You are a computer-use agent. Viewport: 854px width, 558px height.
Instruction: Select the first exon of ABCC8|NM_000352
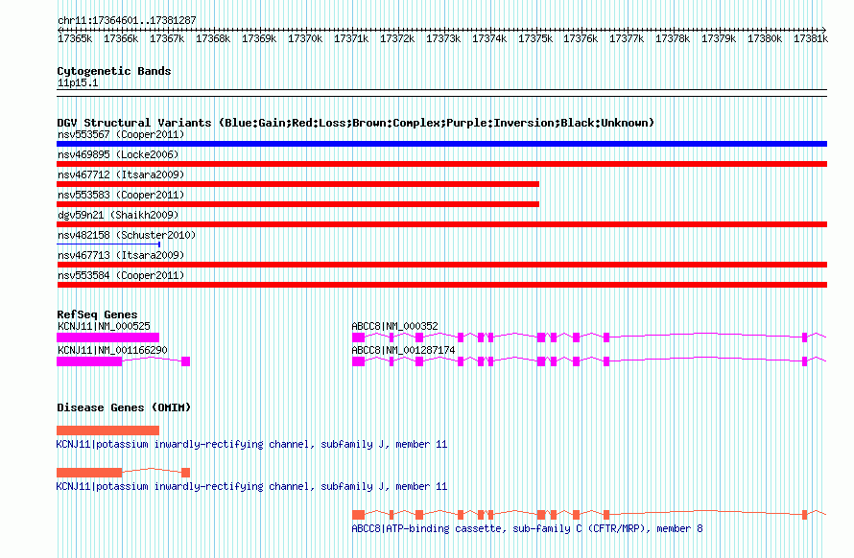click(x=358, y=337)
